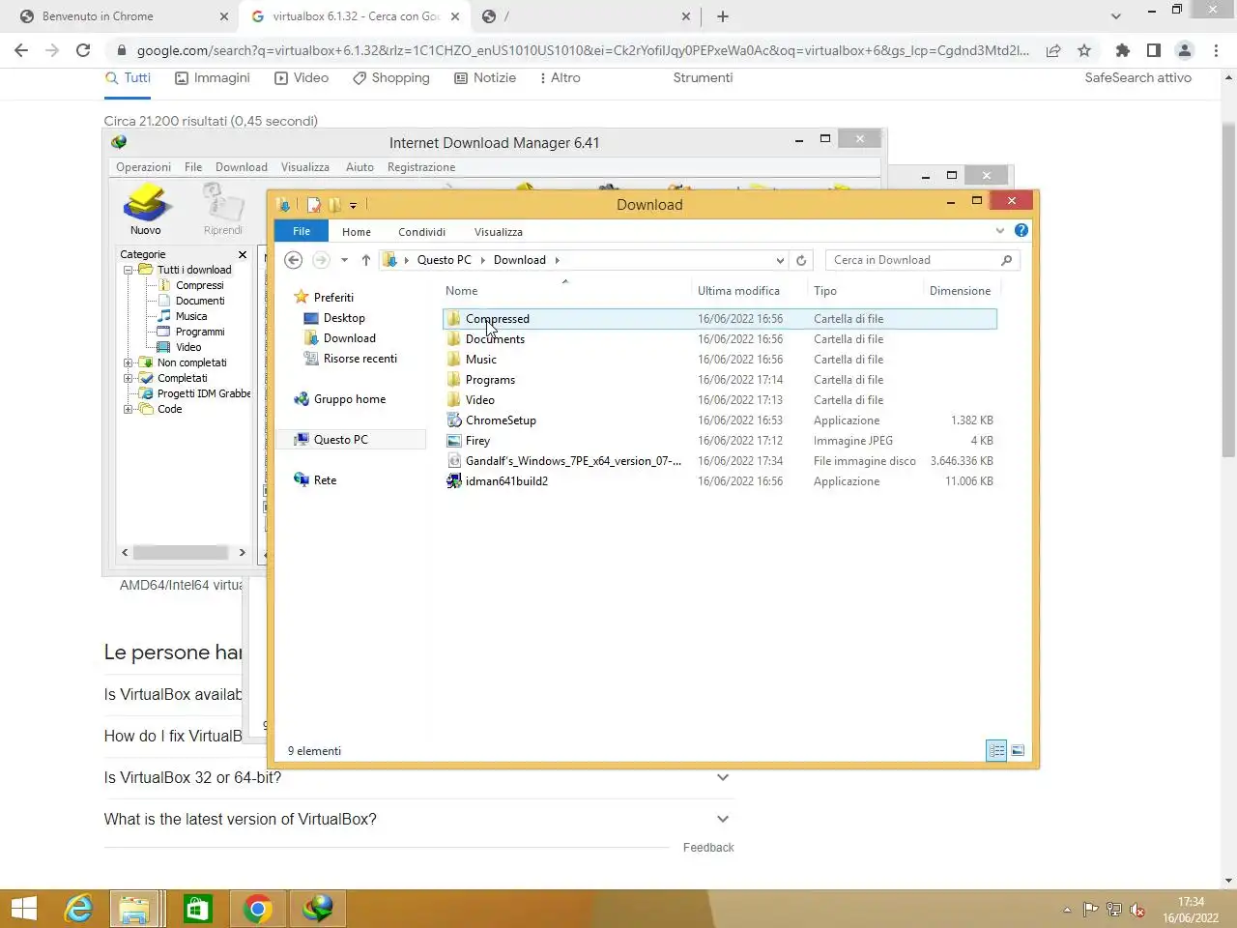The image size is (1237, 928).
Task: Sort by Dimensione column header
Action: (x=960, y=290)
